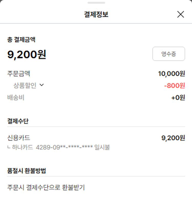Click the 10,000원 order amount
The height and width of the screenshot is (218, 192).
point(171,74)
